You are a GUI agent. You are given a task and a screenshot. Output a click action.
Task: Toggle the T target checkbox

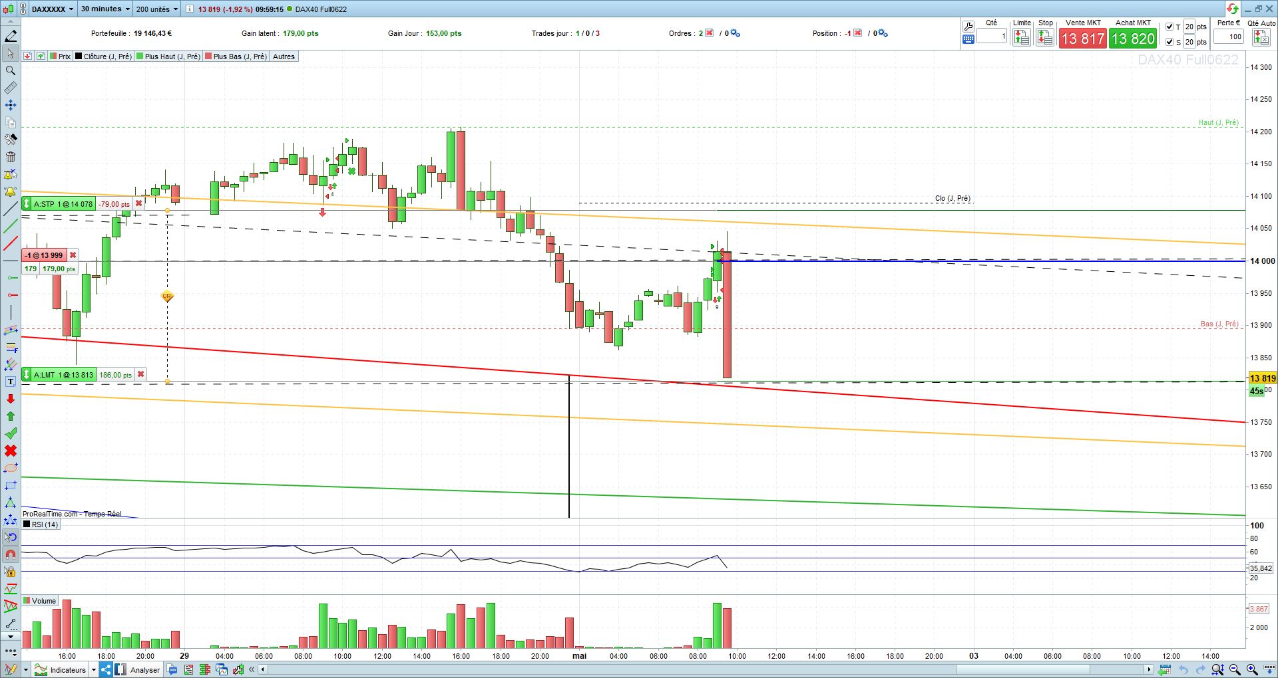pos(1170,27)
